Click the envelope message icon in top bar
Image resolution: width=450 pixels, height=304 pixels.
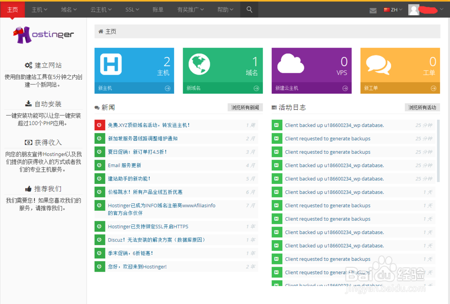tap(373, 10)
